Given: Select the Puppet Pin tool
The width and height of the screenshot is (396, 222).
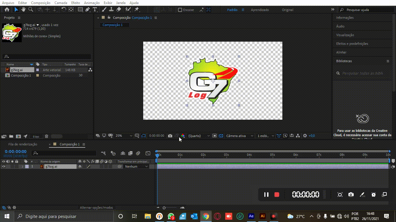Looking at the screenshot, I should pos(137,10).
